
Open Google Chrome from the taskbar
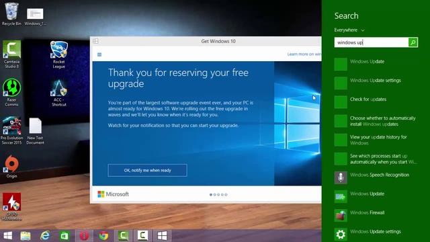click(x=103, y=236)
